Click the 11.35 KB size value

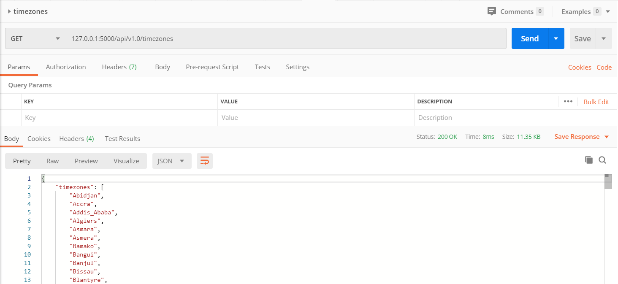coord(529,137)
